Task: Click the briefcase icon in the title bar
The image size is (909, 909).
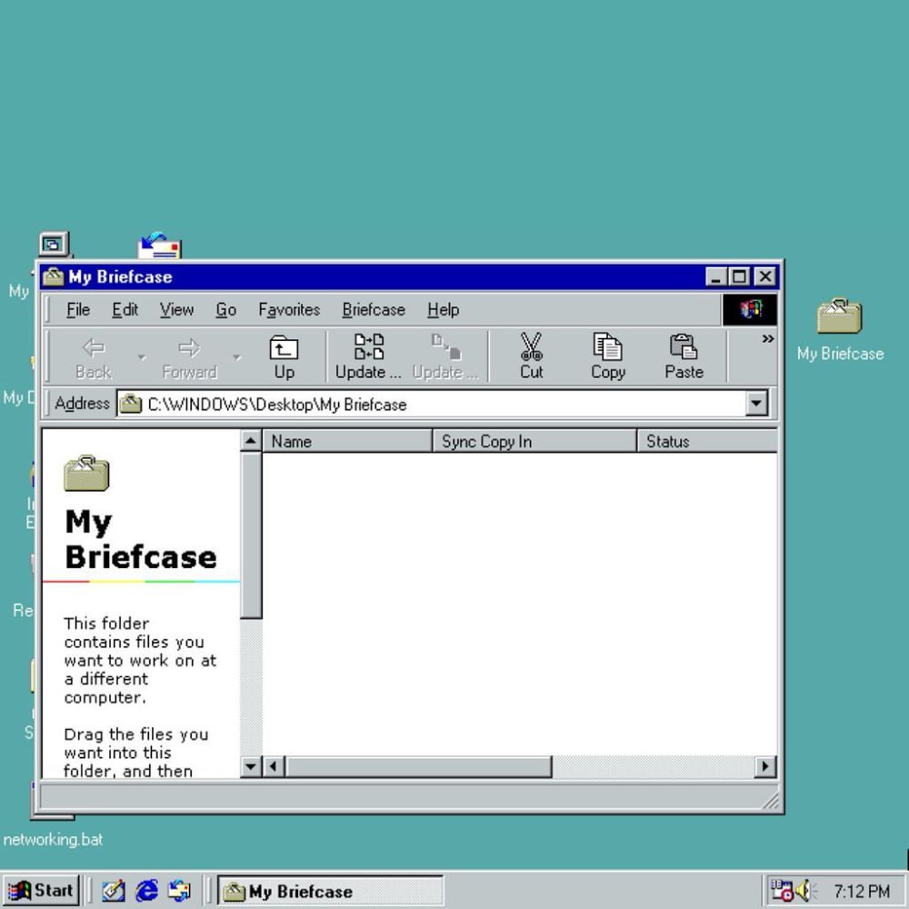Action: tap(54, 276)
